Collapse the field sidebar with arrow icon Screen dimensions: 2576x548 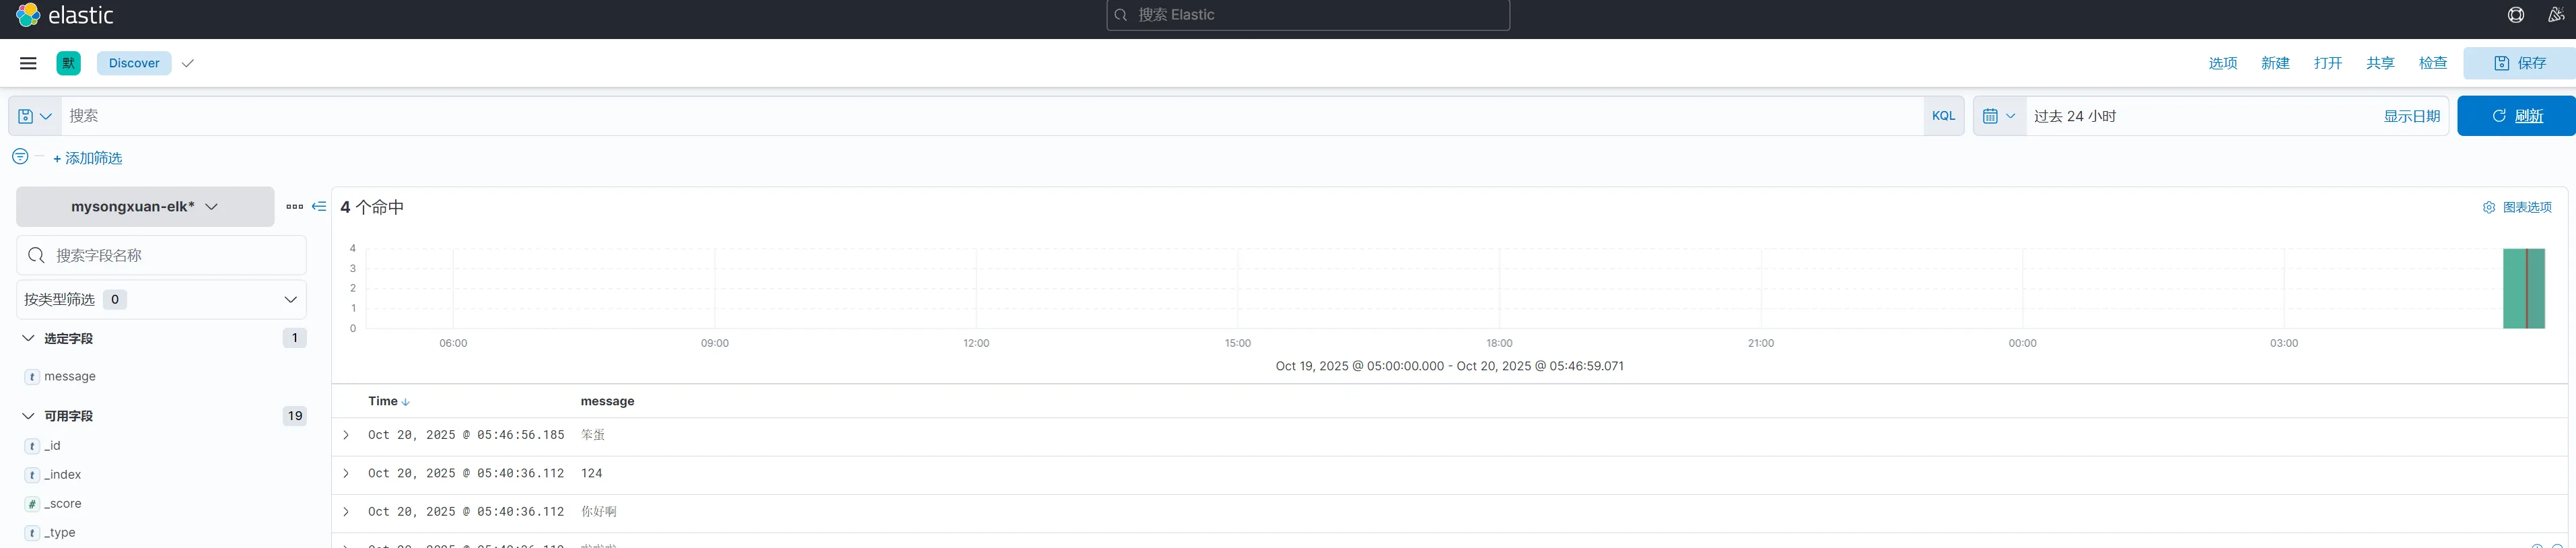tap(319, 207)
